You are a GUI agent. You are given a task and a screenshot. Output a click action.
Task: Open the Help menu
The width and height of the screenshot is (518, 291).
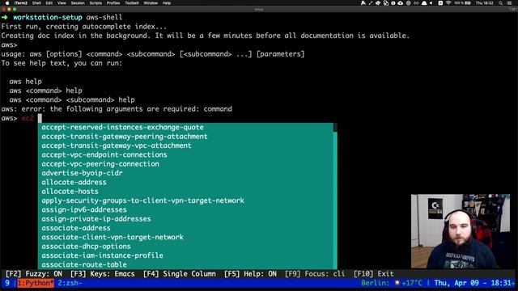167,3
